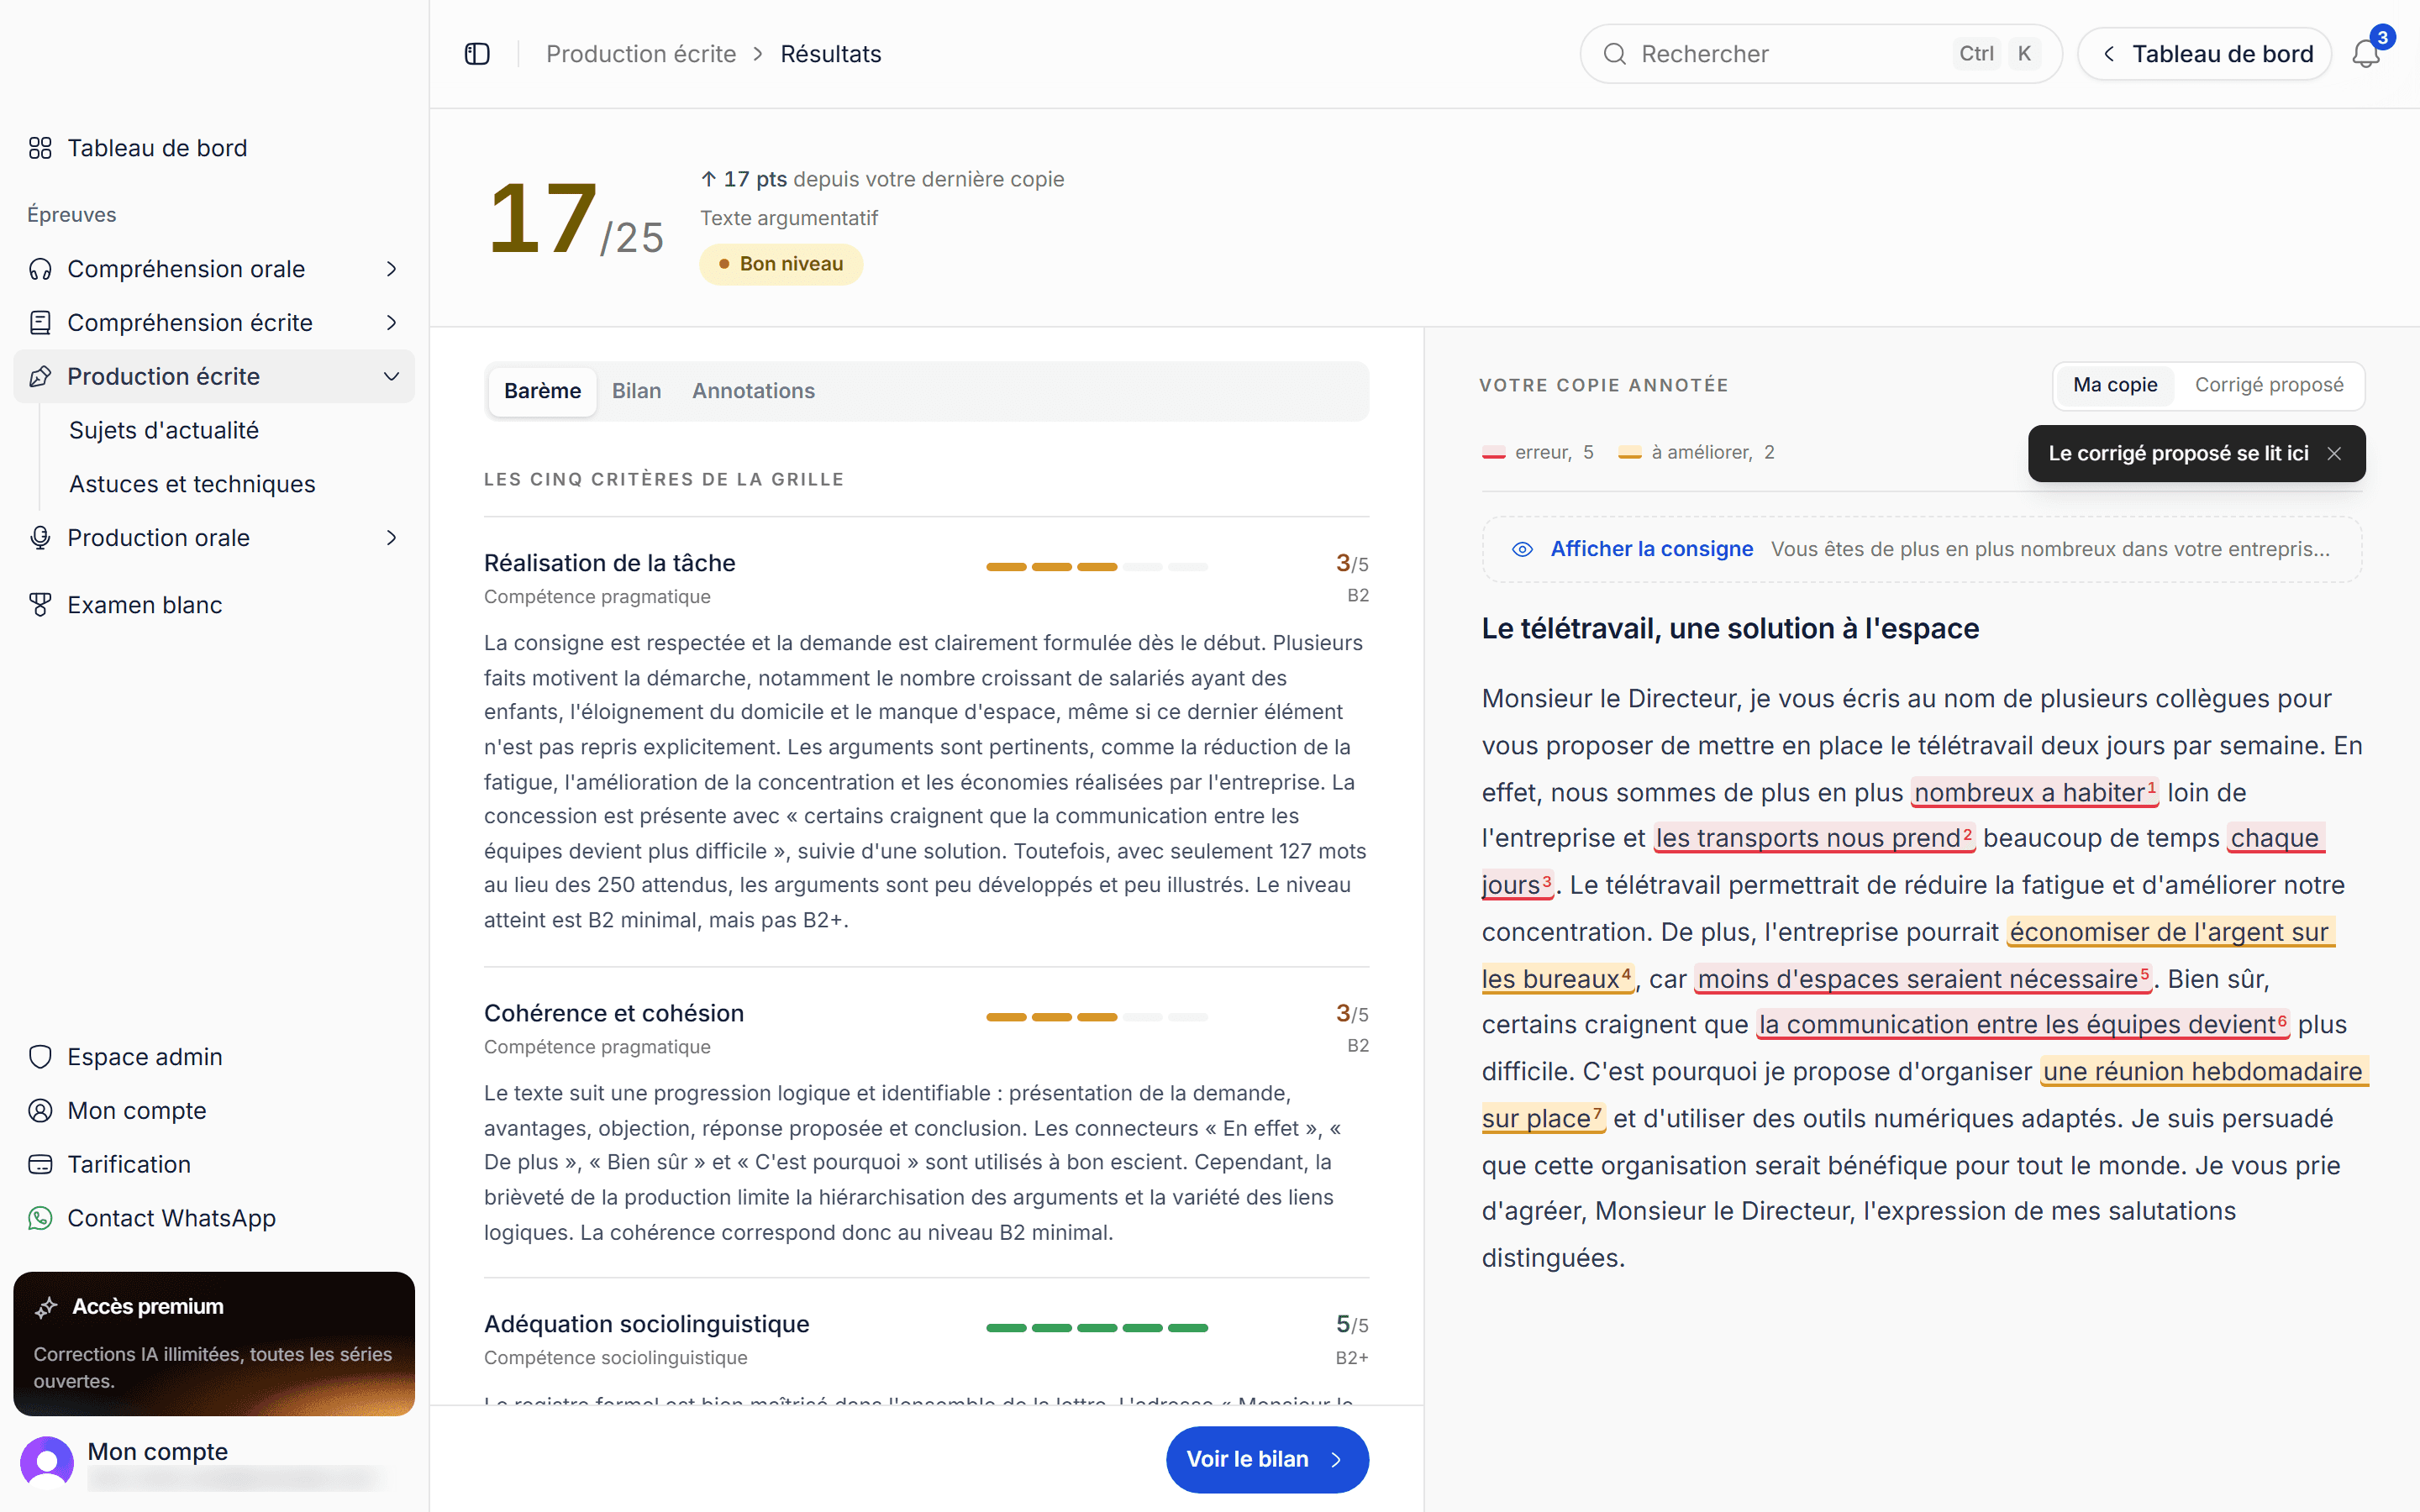Expand Compréhension écrite submenu chevron

[x=392, y=323]
